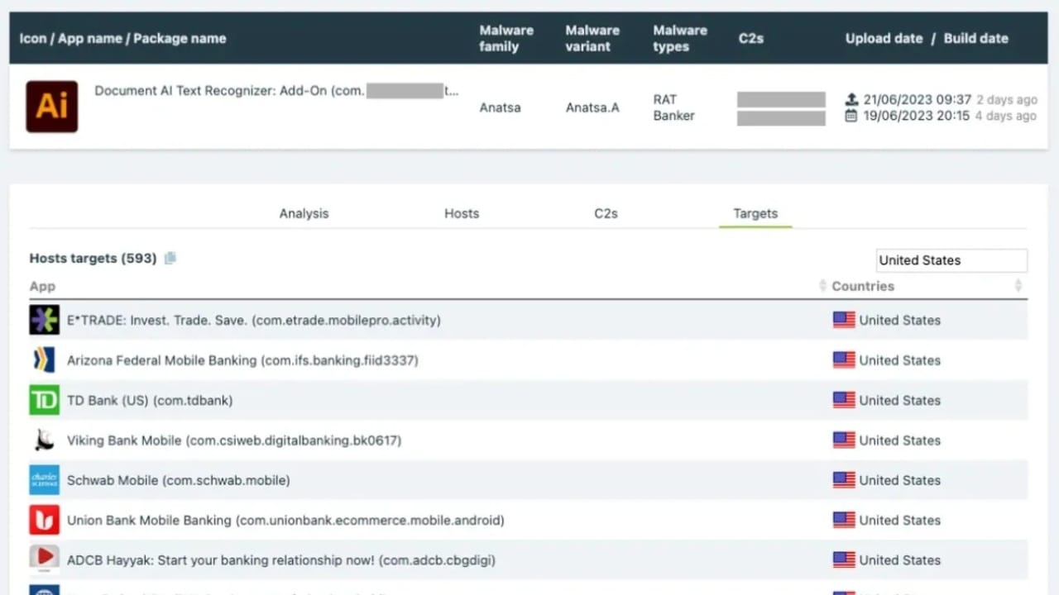Open the Hosts tab
1059x595 pixels.
tap(462, 213)
